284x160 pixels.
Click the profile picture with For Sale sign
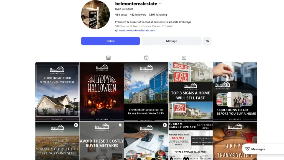point(95,15)
